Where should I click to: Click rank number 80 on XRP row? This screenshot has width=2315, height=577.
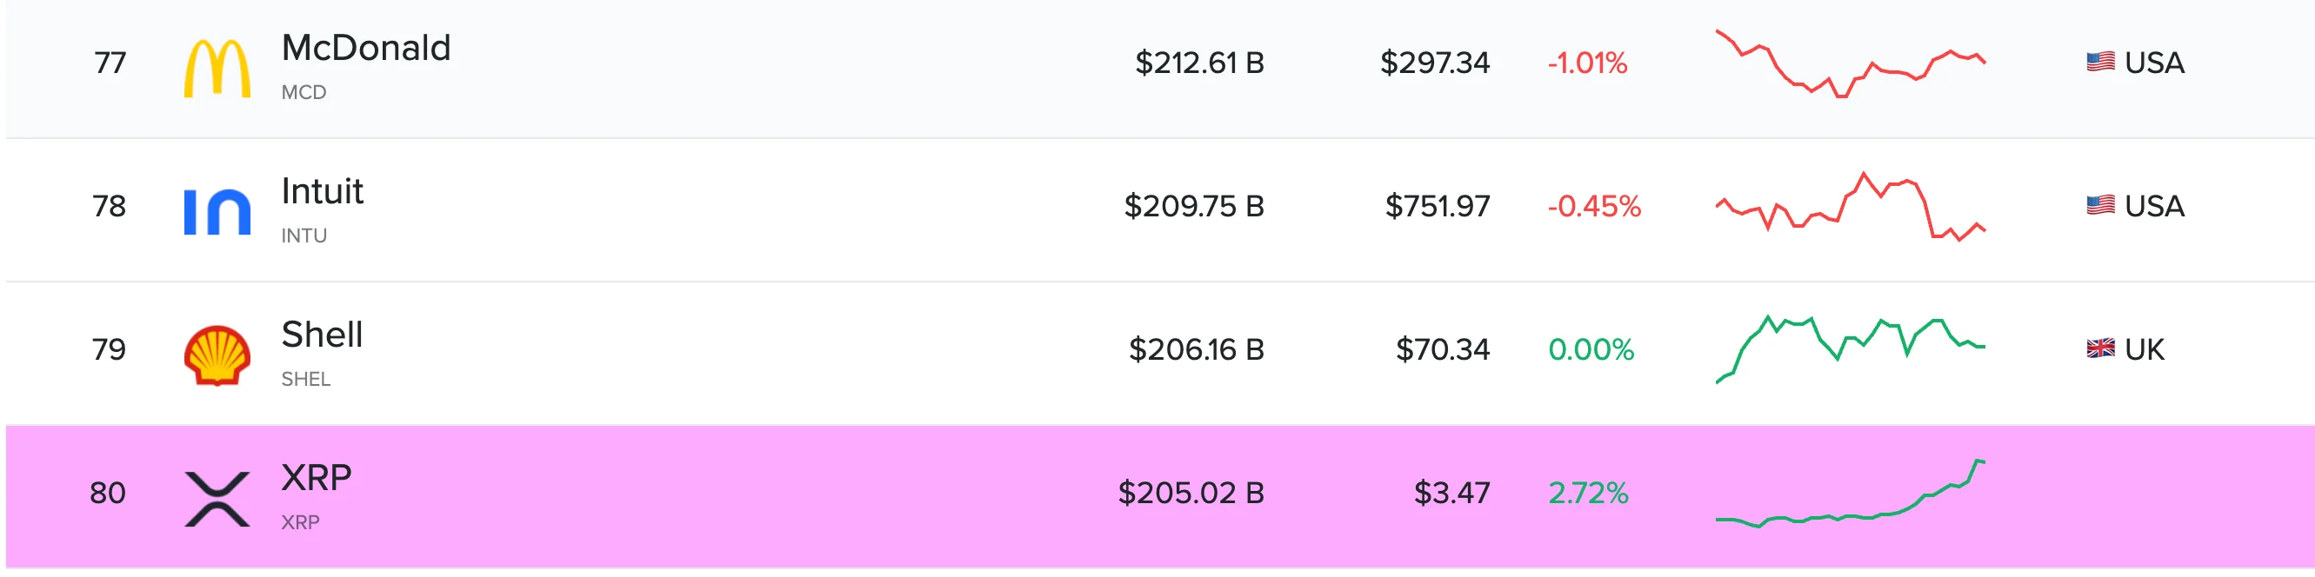point(108,493)
